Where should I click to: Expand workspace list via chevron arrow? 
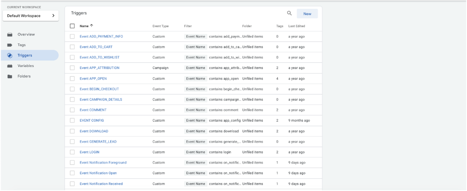(x=53, y=16)
